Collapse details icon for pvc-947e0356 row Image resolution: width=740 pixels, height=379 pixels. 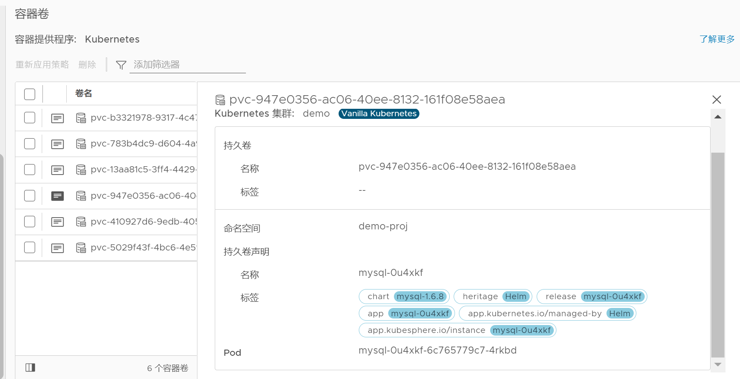click(x=58, y=196)
